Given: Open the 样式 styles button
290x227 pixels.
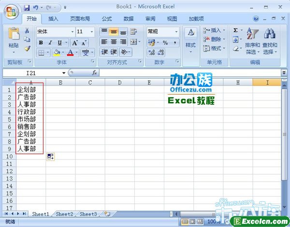Looking at the screenshot, I should [191, 40].
